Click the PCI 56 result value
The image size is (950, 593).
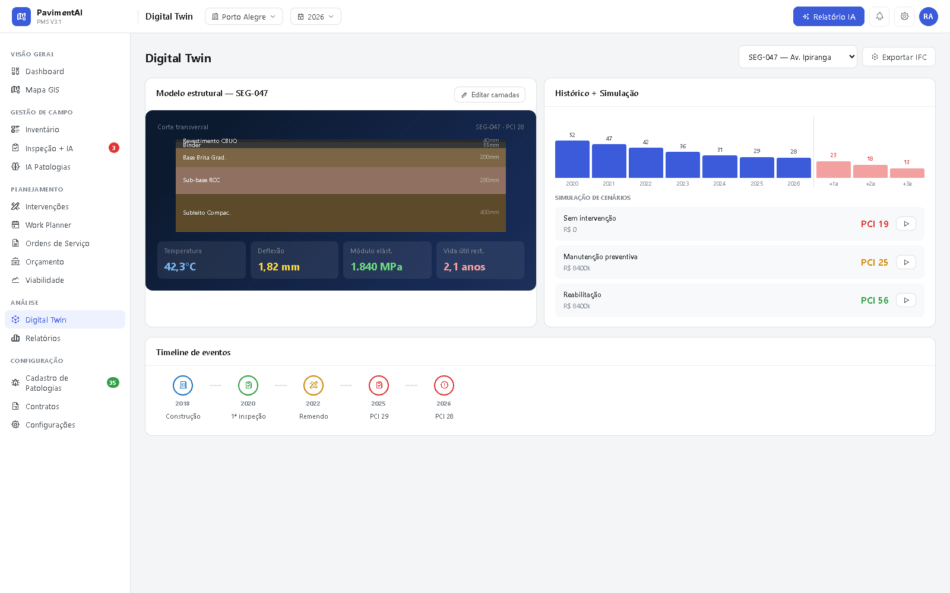(x=875, y=301)
